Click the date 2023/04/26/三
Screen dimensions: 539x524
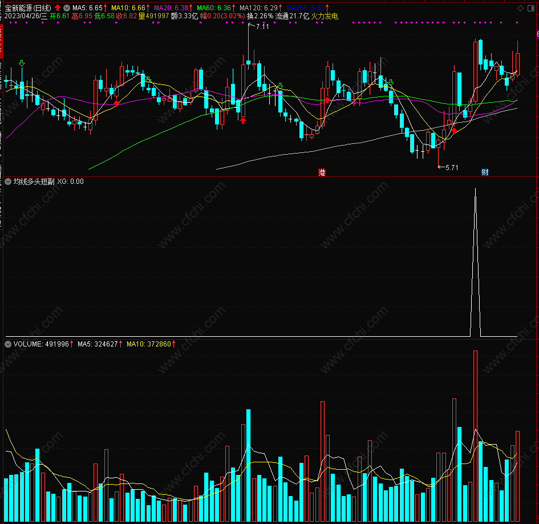[26, 16]
